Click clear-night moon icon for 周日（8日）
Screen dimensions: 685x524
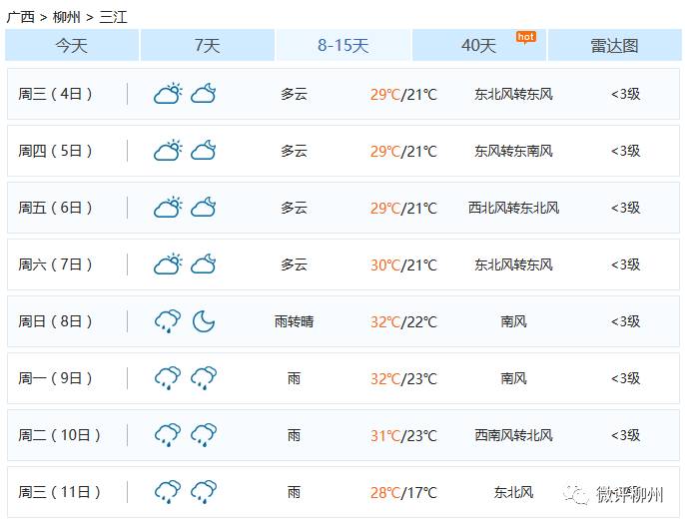[x=204, y=321]
